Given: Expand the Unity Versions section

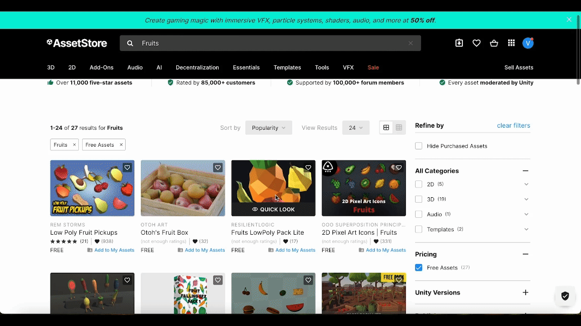Looking at the screenshot, I should click(x=526, y=292).
